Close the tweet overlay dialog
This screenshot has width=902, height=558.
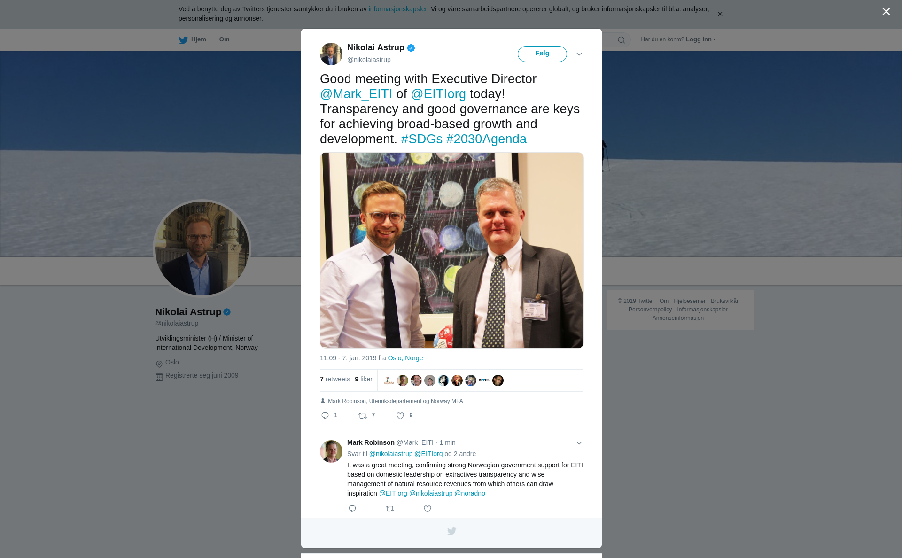(x=886, y=12)
